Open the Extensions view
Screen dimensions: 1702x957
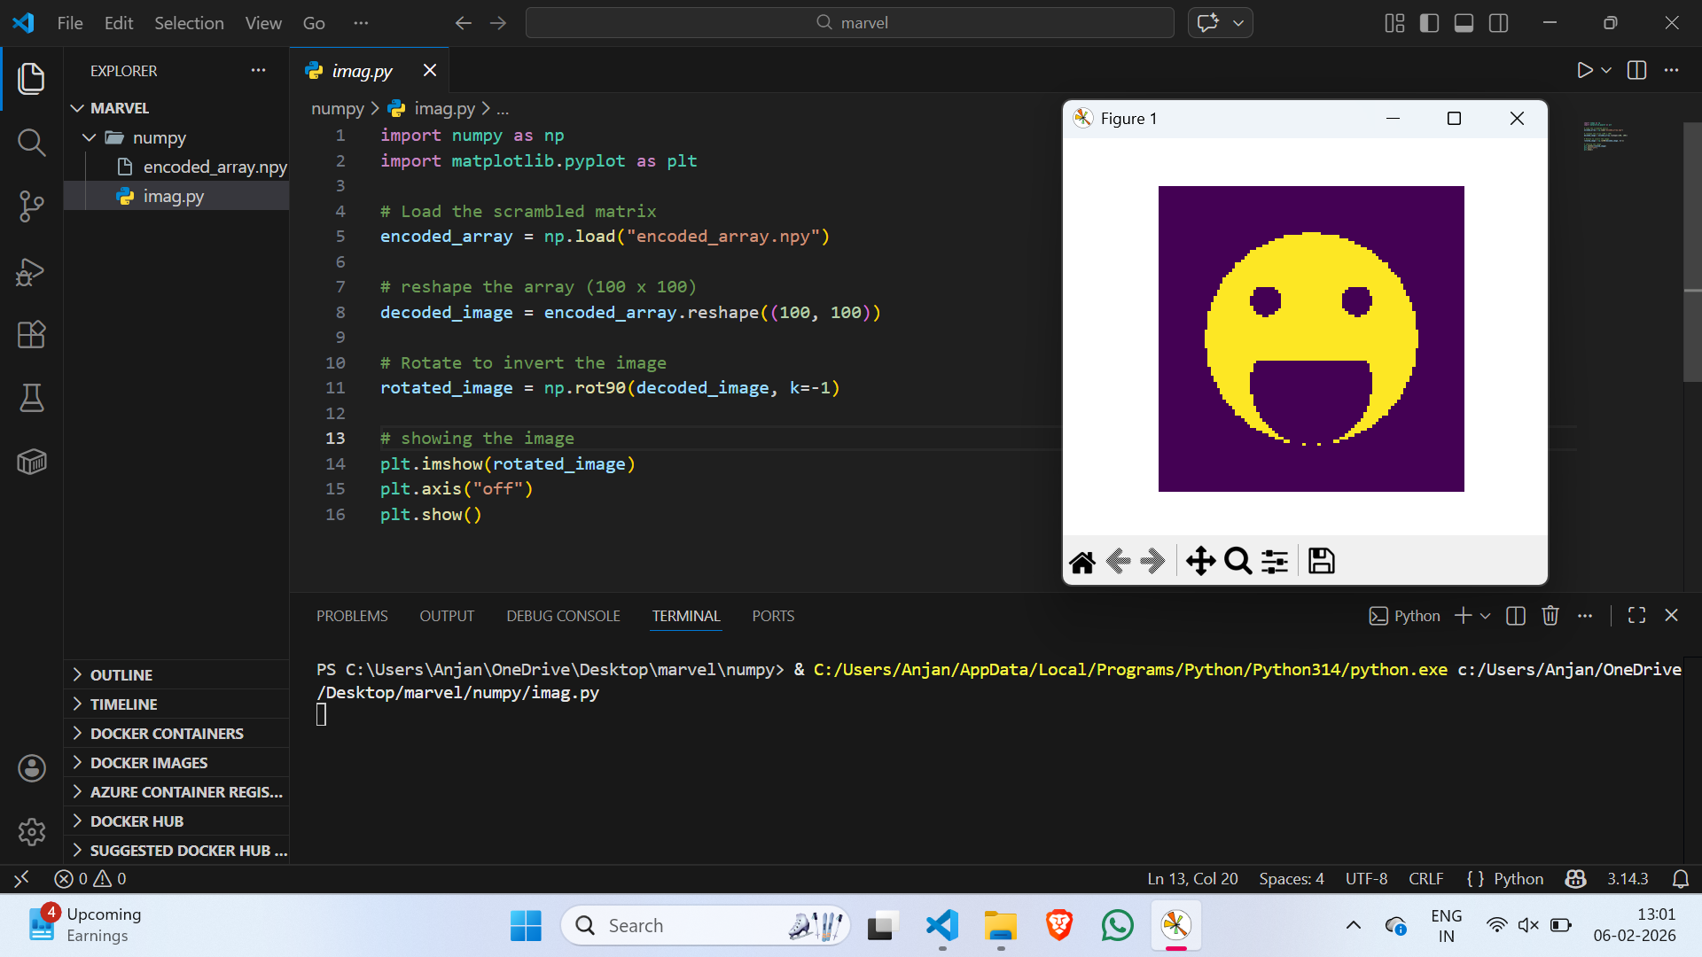31,334
